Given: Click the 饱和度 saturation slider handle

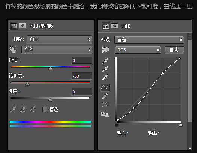Looking at the screenshot, I should [x=27, y=84].
